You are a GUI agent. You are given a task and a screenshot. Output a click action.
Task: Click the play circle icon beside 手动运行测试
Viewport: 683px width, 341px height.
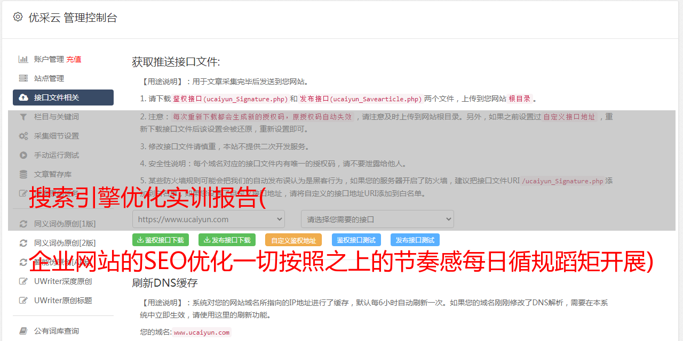point(23,155)
